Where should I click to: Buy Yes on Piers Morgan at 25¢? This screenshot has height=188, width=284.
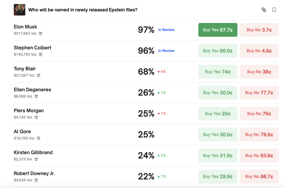(218, 114)
